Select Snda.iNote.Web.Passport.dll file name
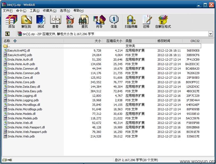 (26, 127)
